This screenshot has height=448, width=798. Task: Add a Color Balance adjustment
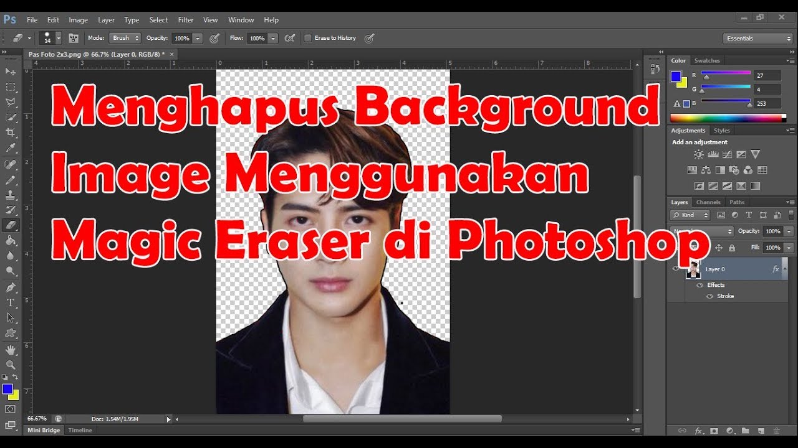706,170
